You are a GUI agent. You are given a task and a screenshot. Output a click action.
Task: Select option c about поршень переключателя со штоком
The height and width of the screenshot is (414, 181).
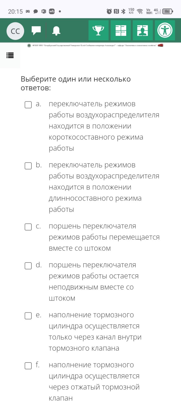point(28,227)
